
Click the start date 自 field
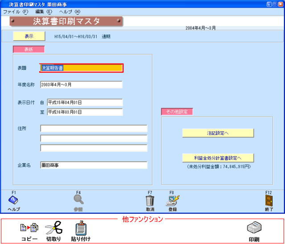pos(85,103)
